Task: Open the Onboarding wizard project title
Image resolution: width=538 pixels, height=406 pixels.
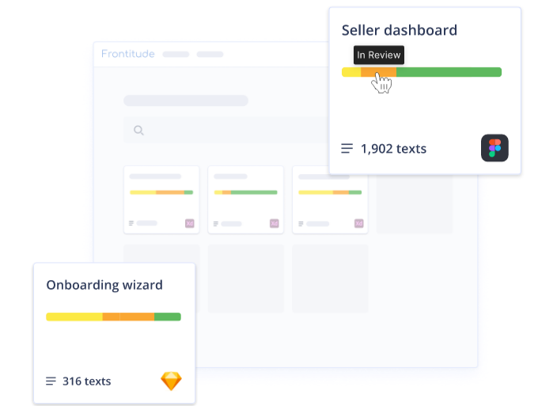Action: tap(104, 285)
